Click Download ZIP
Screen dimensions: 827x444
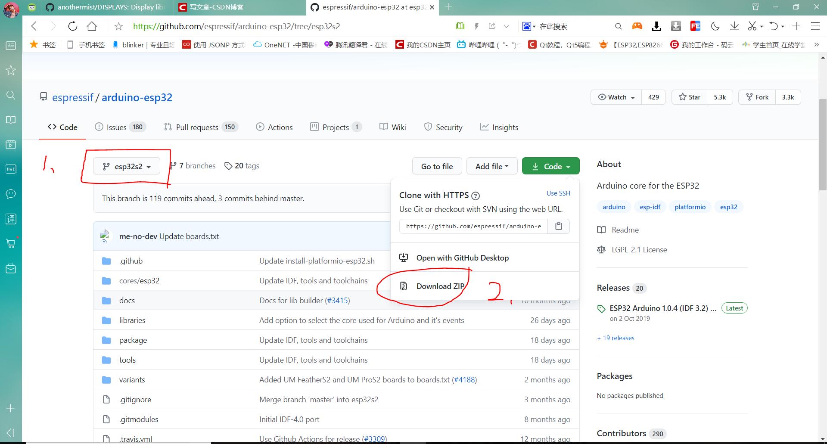(x=440, y=286)
